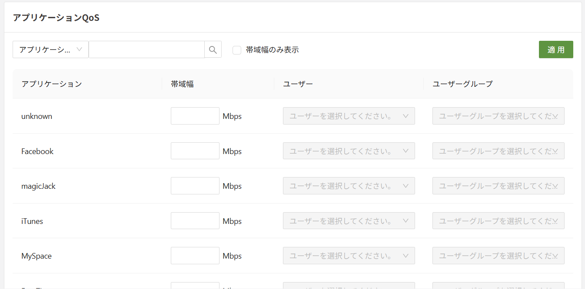This screenshot has height=289, width=585.
Task: Click the bandwidth field for MySpace
Action: [195, 256]
